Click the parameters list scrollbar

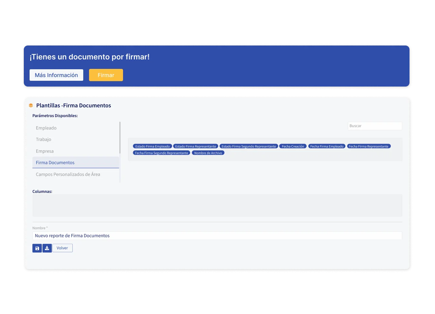120,137
